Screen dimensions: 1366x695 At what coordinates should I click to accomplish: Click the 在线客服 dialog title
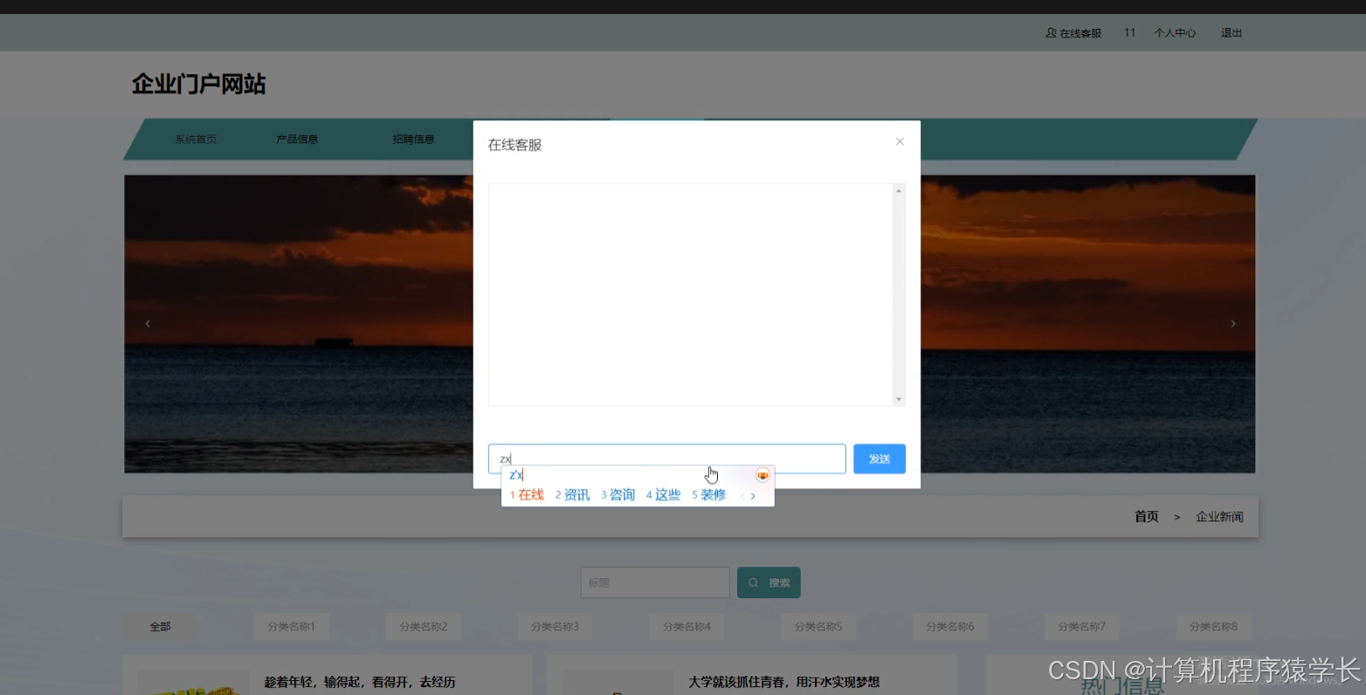click(x=514, y=145)
